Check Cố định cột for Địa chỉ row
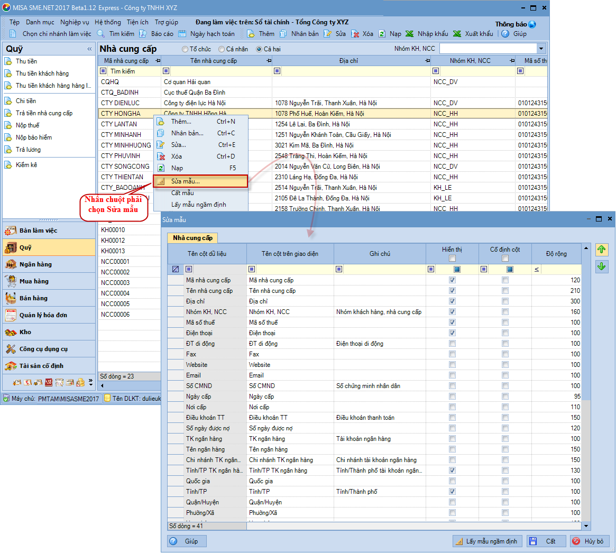616x553 pixels. (505, 301)
